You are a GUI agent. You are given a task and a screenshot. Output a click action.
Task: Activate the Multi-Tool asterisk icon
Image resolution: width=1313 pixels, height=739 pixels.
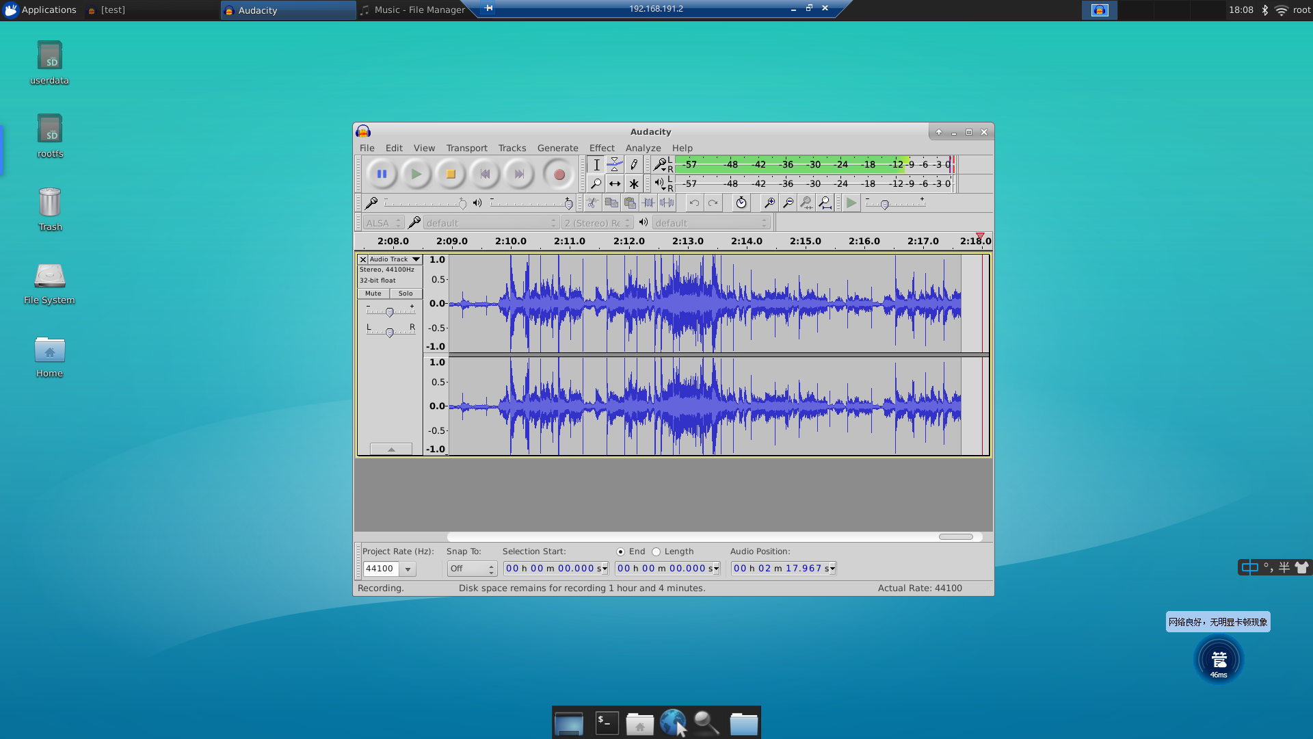click(x=634, y=183)
